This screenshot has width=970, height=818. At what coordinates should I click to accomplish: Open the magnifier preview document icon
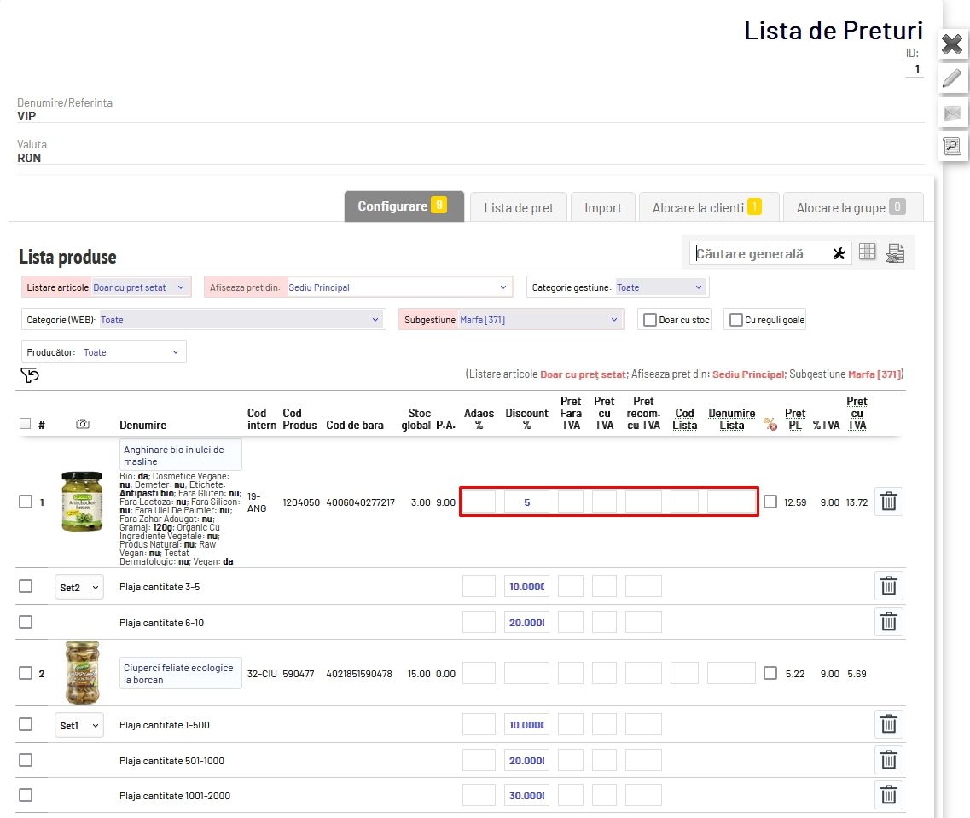pos(952,146)
